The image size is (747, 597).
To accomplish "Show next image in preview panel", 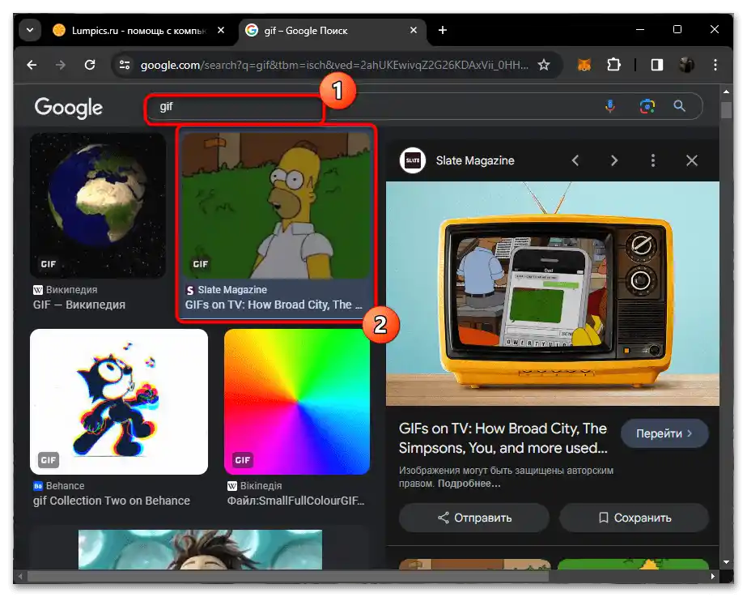I will pos(614,160).
